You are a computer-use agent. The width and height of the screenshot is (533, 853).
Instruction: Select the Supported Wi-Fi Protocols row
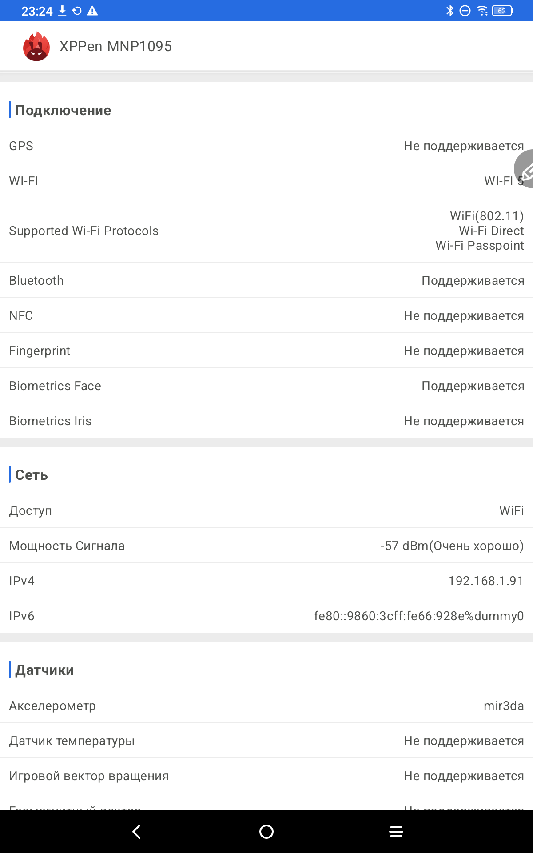coord(266,231)
